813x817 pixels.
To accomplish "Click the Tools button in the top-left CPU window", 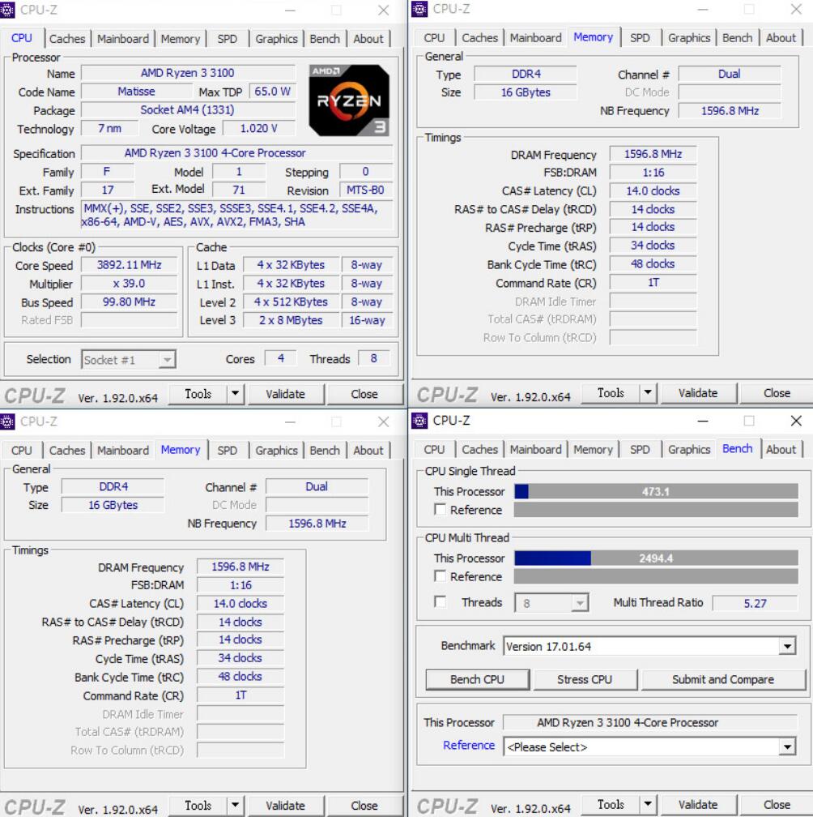I will point(198,394).
